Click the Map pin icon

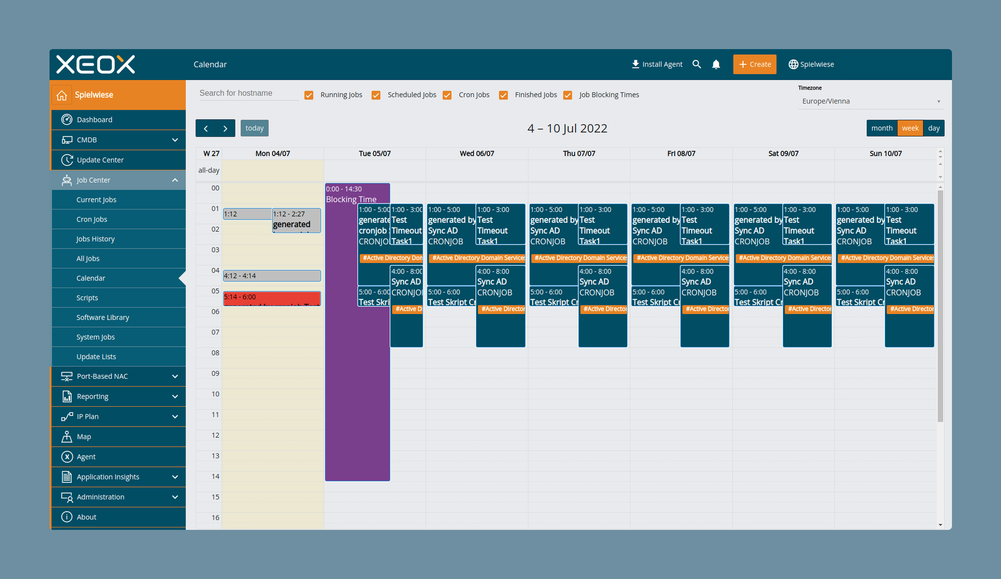click(67, 436)
